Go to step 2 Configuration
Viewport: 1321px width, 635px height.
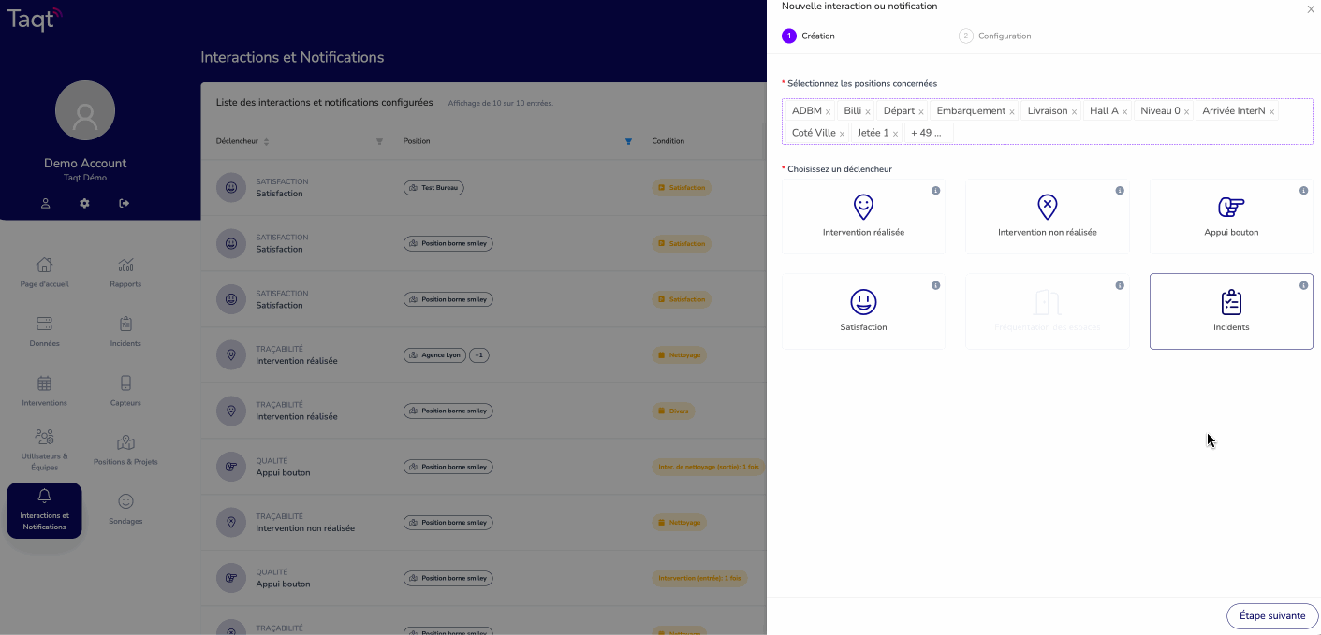tap(995, 36)
